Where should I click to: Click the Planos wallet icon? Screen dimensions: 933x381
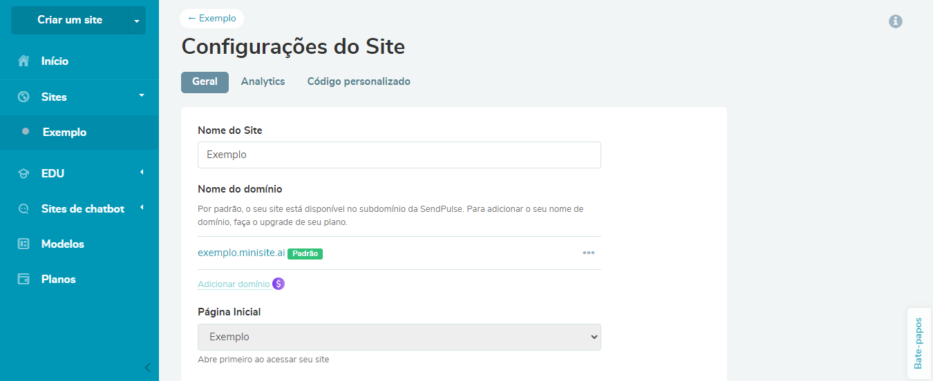tap(23, 279)
